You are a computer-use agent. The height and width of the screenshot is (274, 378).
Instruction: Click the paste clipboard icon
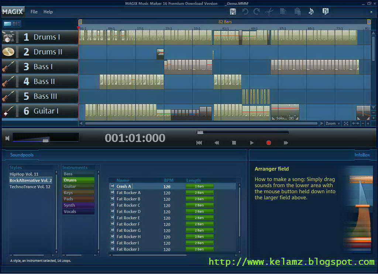(298, 11)
